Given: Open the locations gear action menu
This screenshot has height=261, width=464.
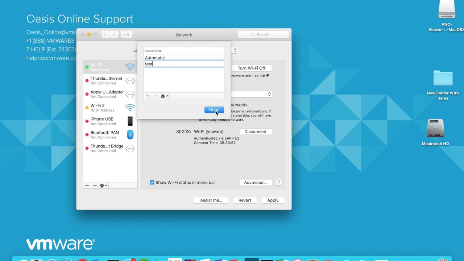Looking at the screenshot, I should pos(164,96).
